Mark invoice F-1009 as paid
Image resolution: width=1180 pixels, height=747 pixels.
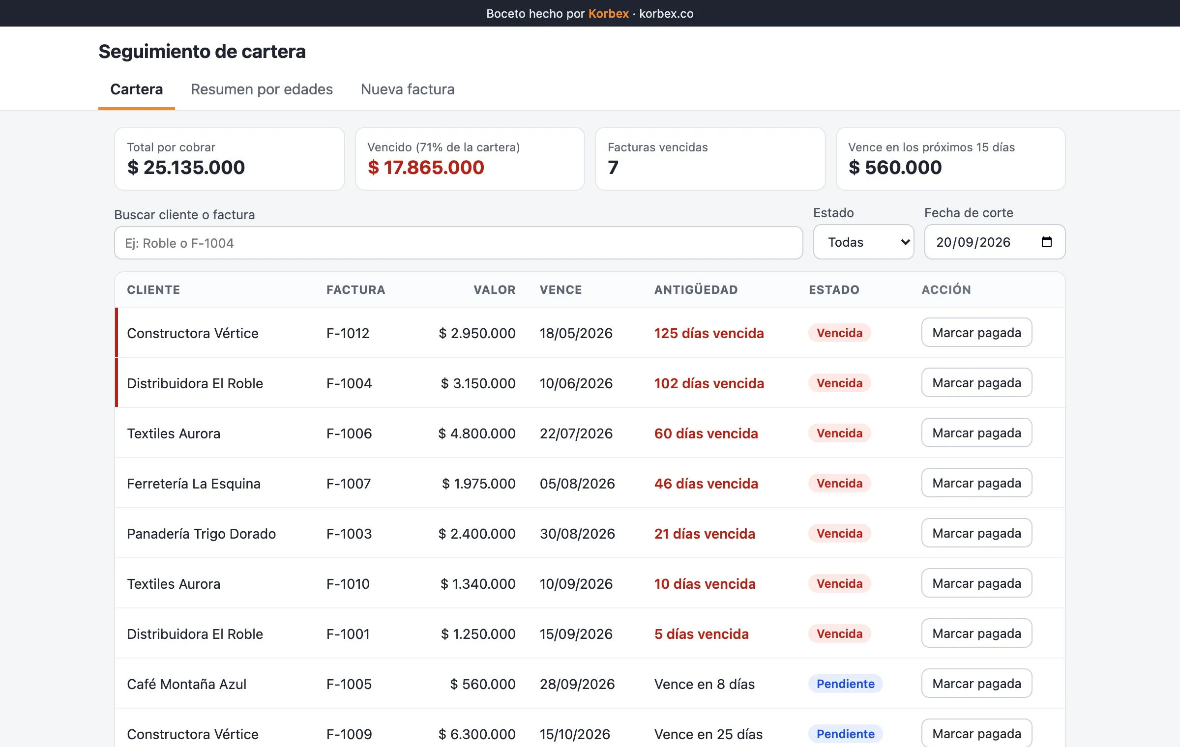point(976,733)
